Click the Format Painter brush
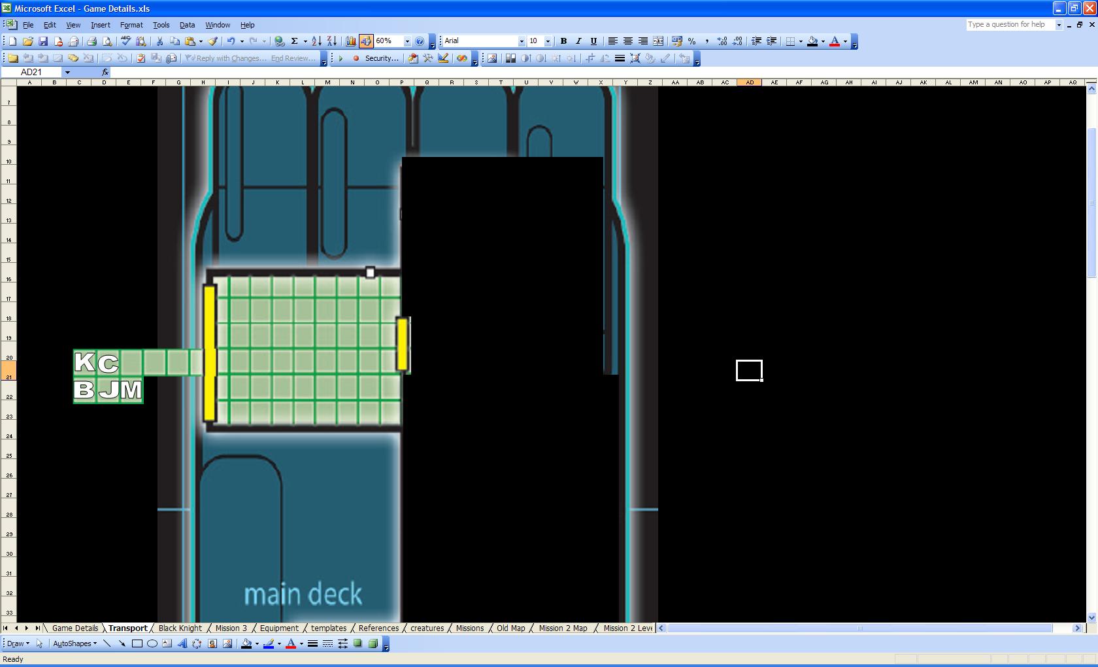This screenshot has width=1098, height=667. (x=212, y=41)
